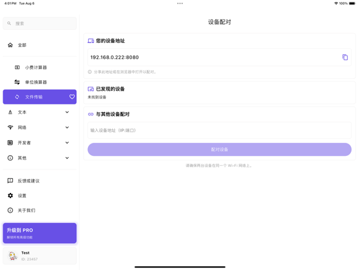Click the 升级到 PRO banner
The height and width of the screenshot is (270, 360).
click(x=40, y=233)
